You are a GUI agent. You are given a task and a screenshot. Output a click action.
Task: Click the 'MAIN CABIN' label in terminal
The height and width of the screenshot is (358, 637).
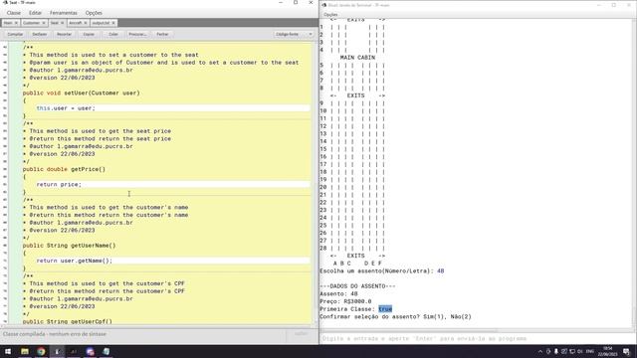[x=357, y=58]
